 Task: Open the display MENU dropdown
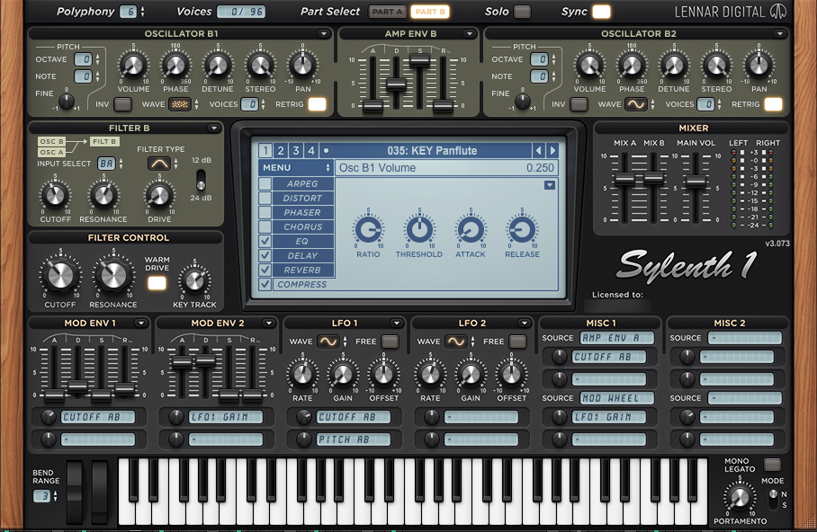coord(296,168)
